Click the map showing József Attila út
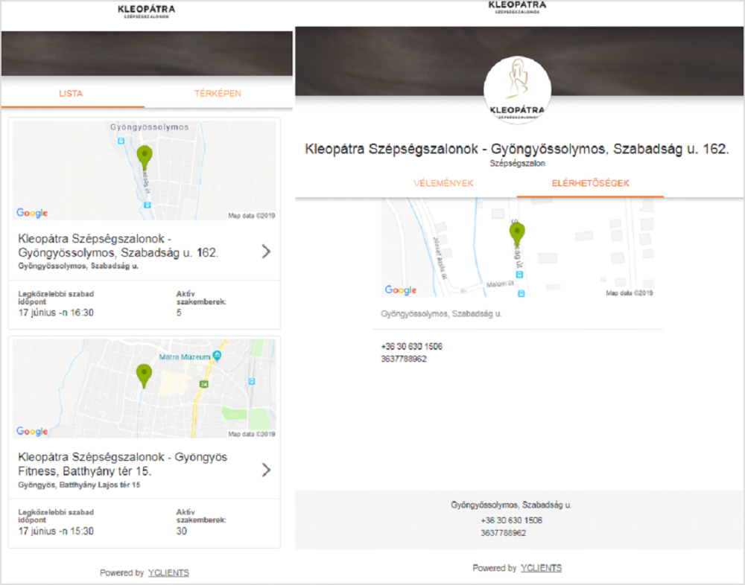 click(517, 248)
